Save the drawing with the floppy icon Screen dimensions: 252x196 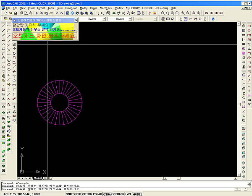(15, 13)
